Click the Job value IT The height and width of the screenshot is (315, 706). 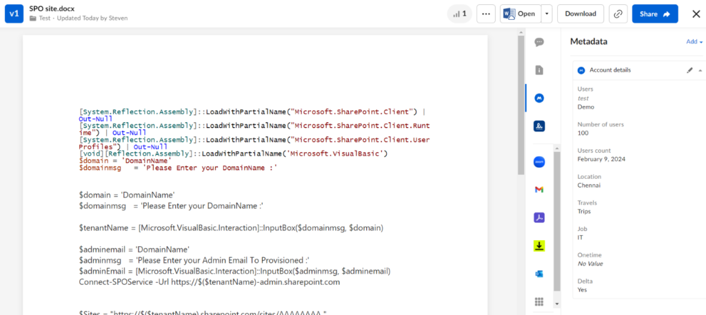pos(580,237)
